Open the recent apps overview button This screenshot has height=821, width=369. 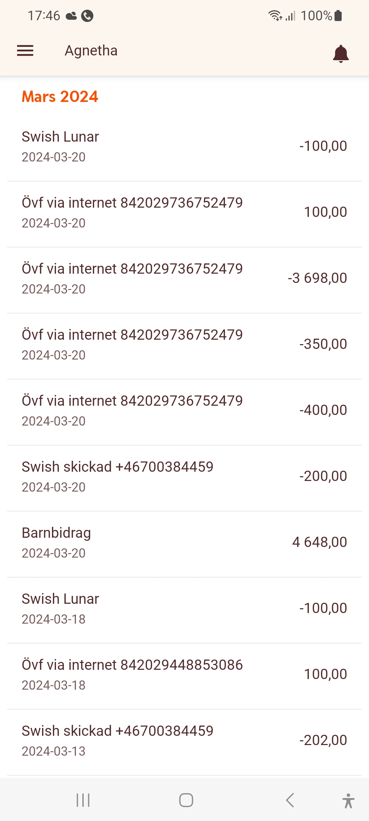coord(83,800)
